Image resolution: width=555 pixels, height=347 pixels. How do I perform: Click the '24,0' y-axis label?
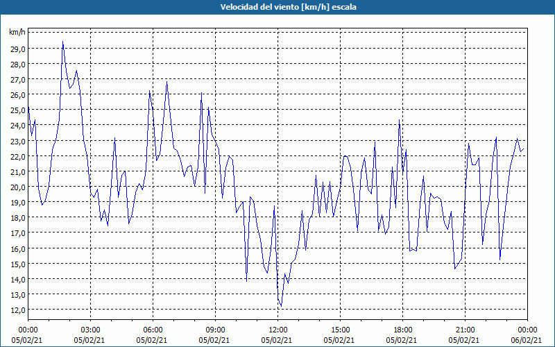[18, 126]
